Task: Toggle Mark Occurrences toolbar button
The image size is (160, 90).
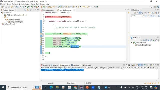Action: tap(61, 7)
